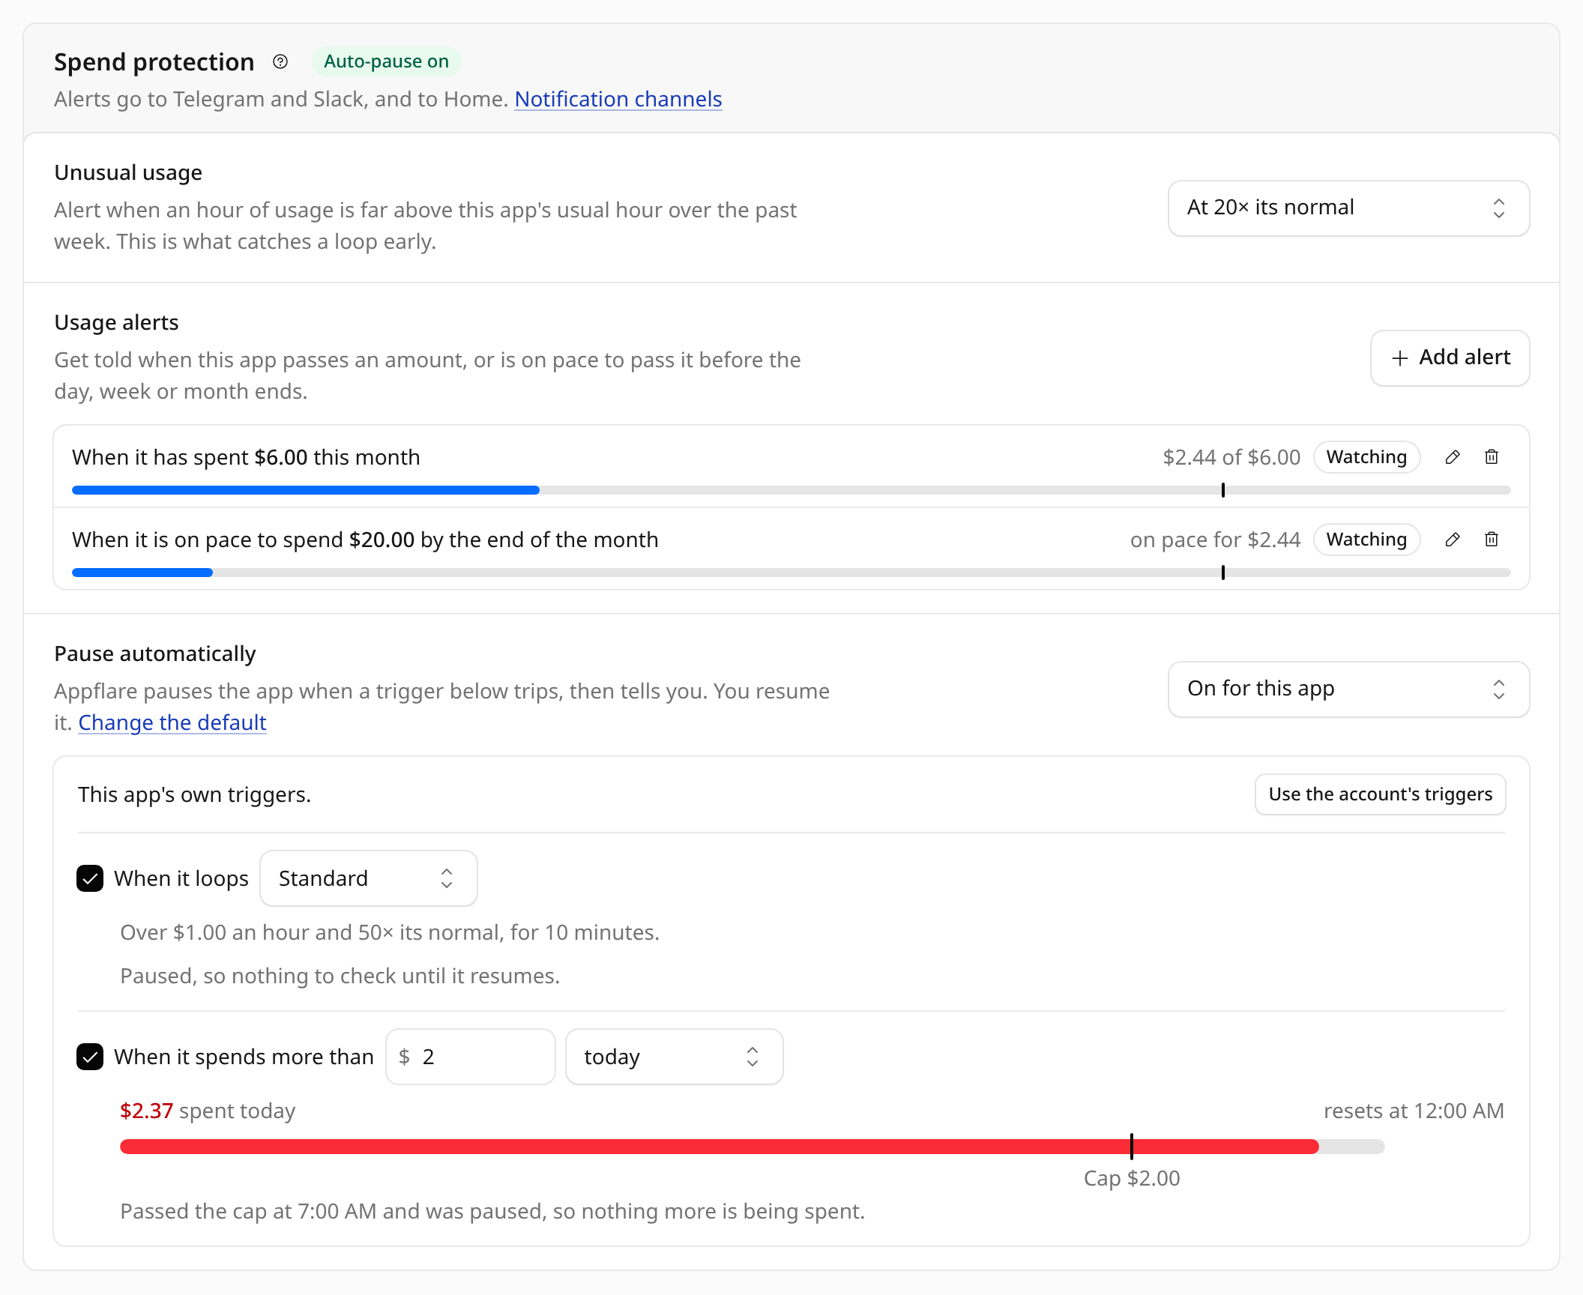Click the $20.00 on-pace progress bar

coord(791,573)
